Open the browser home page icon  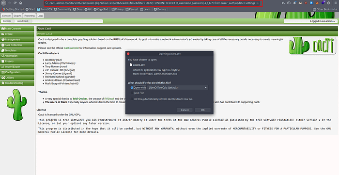tap(20, 3)
